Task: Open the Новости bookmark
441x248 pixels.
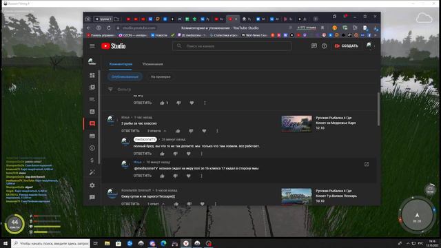Action: click(x=159, y=35)
